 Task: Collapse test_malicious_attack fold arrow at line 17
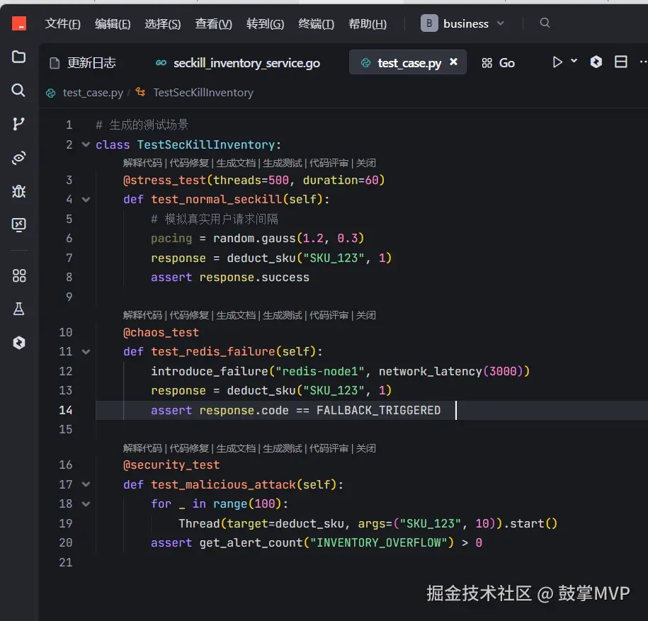pos(86,484)
